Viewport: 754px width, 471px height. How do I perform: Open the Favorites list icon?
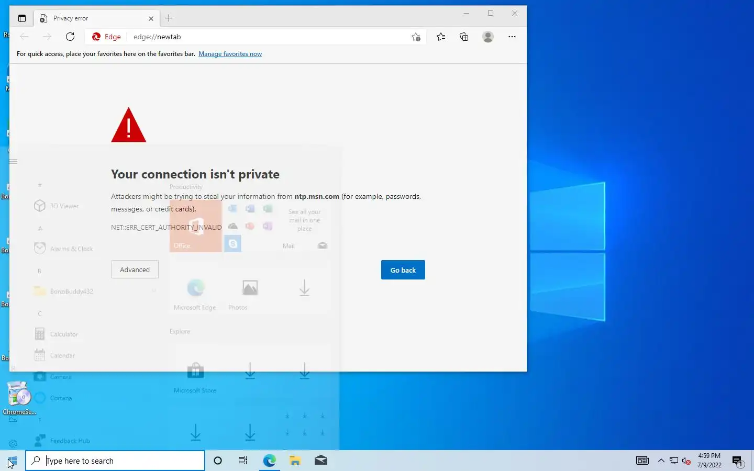pos(441,37)
